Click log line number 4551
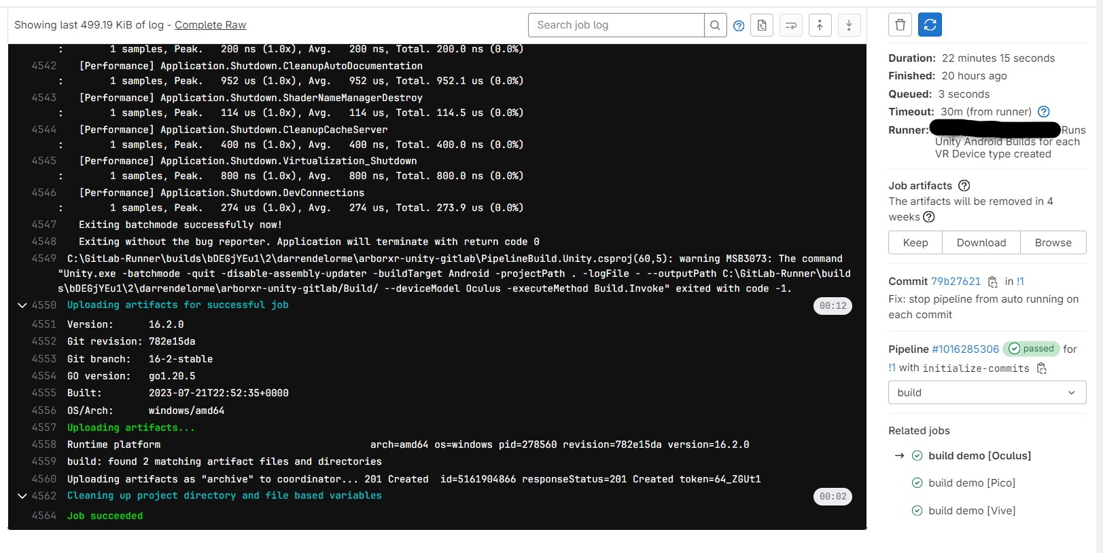 tap(44, 324)
